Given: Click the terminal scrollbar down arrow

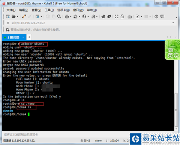Looking at the screenshot, I should (x=176, y=129).
